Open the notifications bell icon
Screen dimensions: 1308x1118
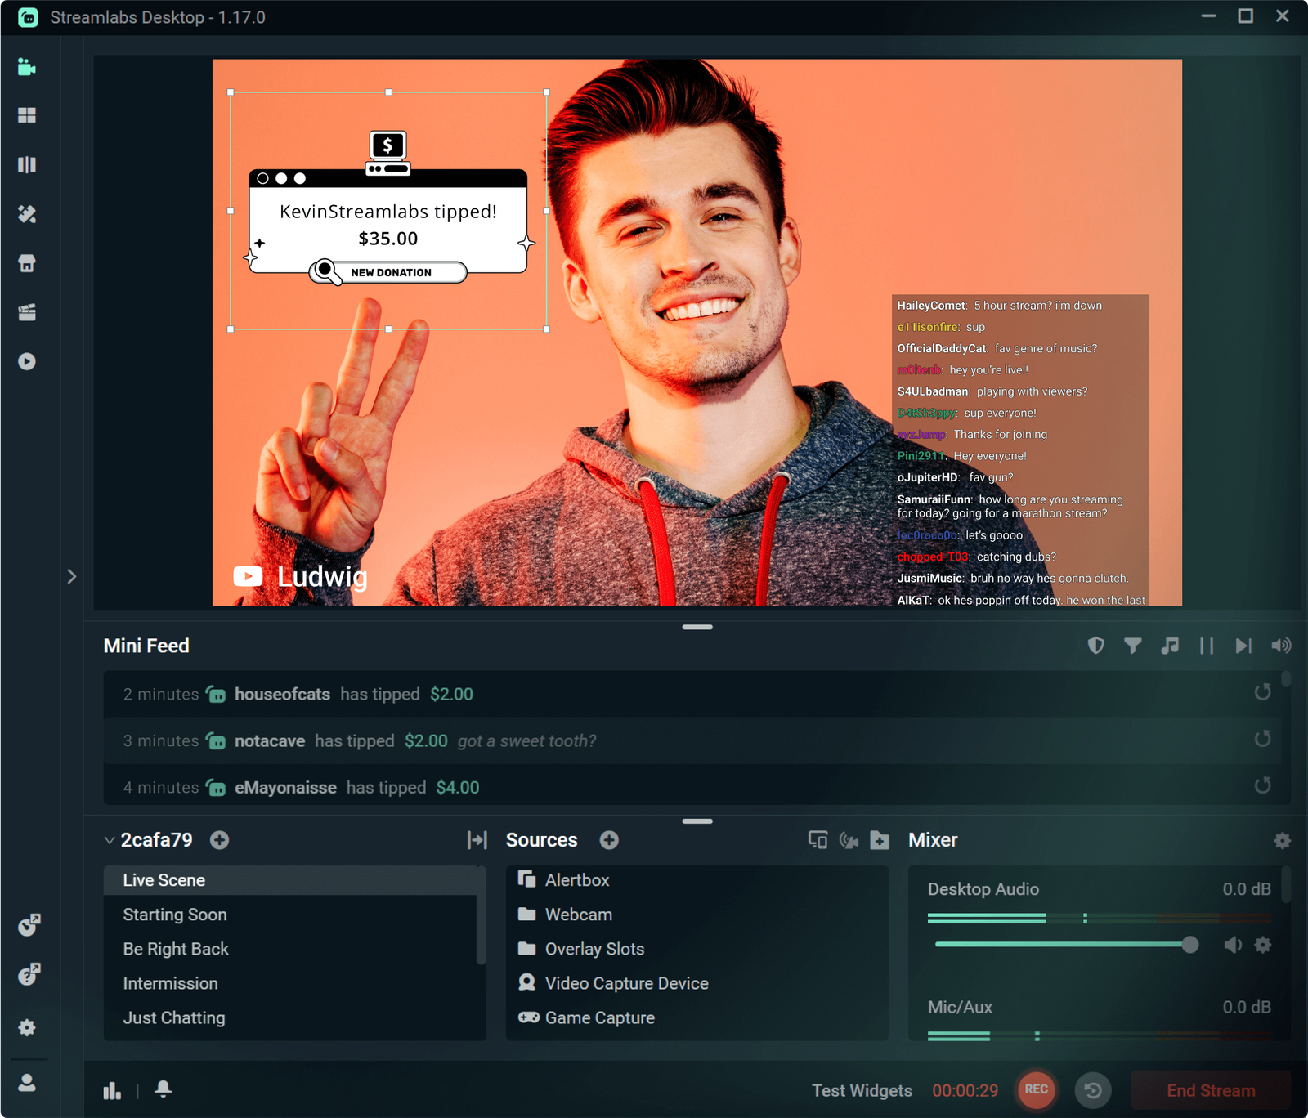(x=163, y=1089)
